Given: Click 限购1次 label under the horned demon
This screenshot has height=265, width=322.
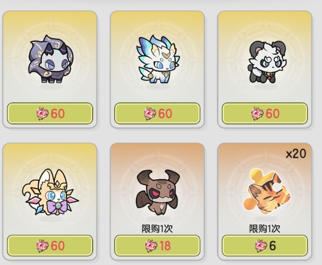Looking at the screenshot, I should [x=157, y=228].
